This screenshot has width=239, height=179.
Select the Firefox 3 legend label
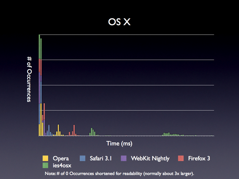coord(199,158)
